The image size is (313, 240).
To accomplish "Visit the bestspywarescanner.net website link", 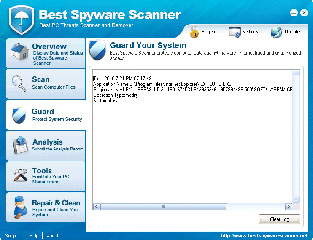I will coord(264,236).
